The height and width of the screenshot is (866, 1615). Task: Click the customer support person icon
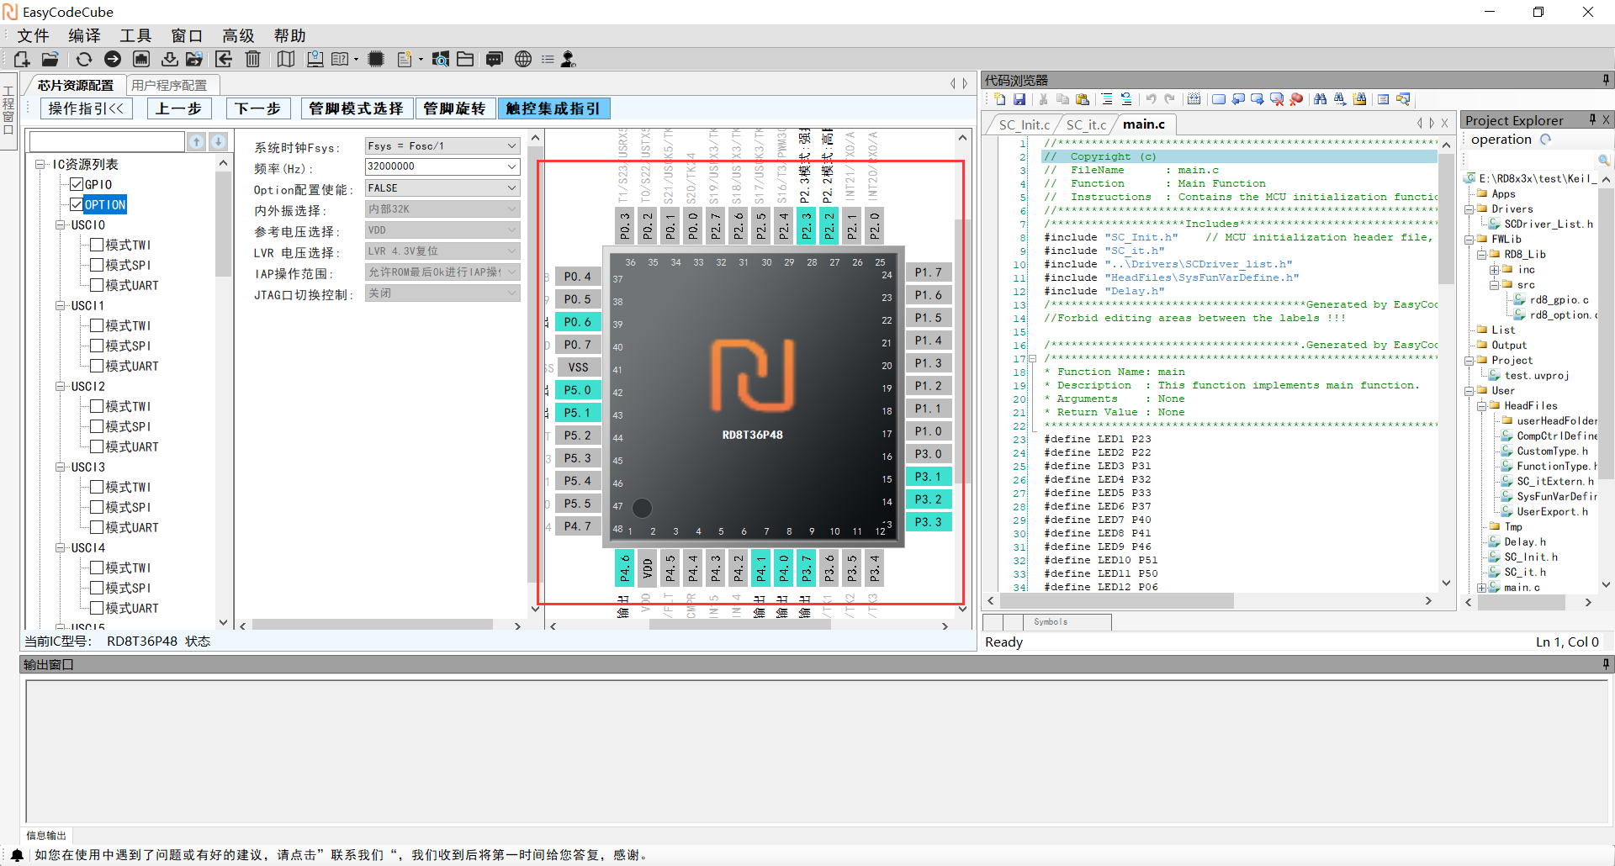(569, 59)
